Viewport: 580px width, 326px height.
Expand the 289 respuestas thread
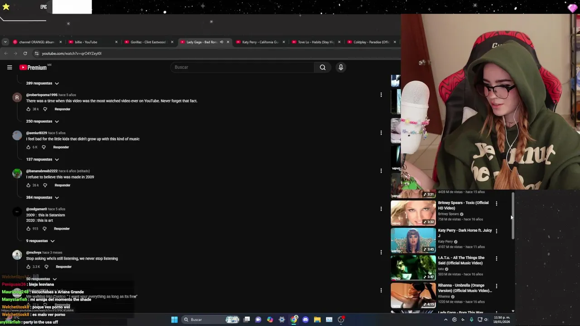pos(43,83)
